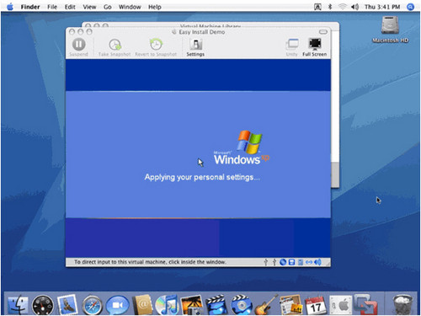Viewport: 421px width, 316px height.
Task: Open the Go menu
Action: coord(107,7)
